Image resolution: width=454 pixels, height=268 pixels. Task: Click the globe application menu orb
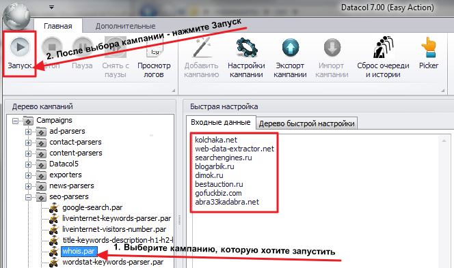click(x=17, y=16)
